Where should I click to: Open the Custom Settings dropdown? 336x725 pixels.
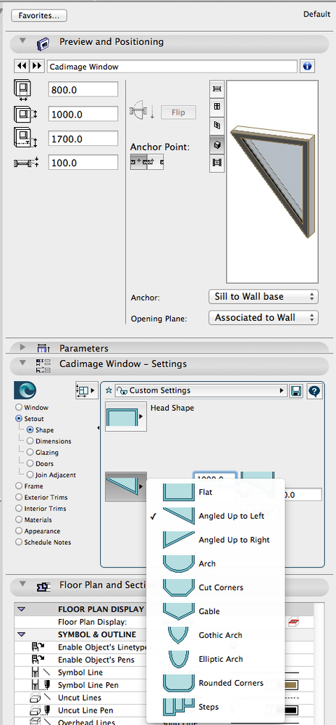[201, 390]
